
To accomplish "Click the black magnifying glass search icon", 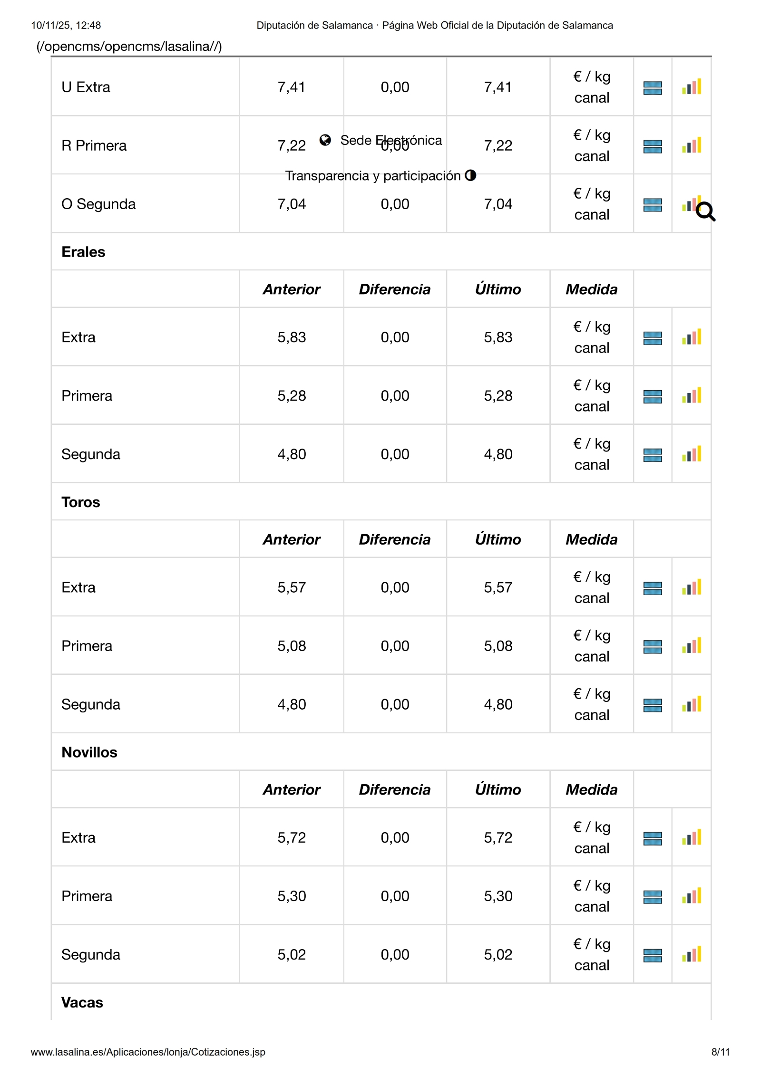I will (705, 212).
